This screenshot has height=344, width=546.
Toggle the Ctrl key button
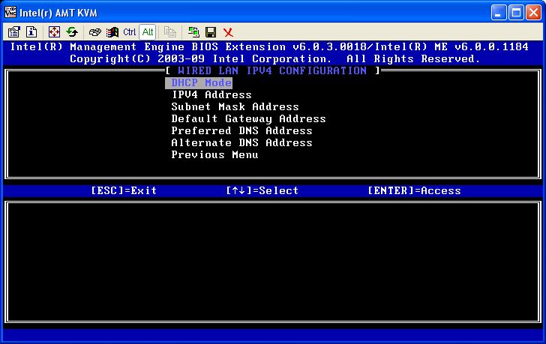tap(129, 32)
